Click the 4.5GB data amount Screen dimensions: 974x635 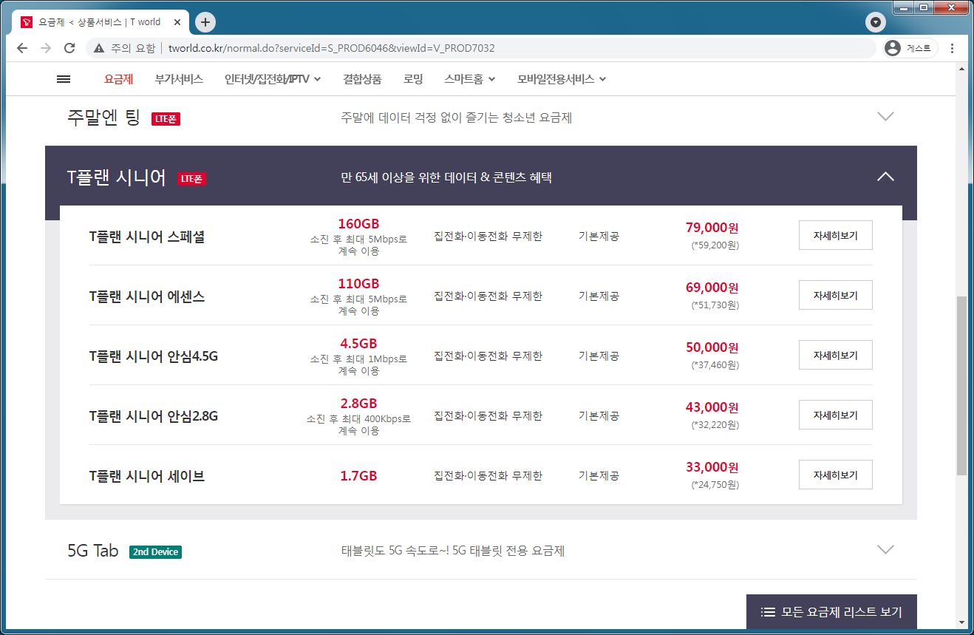click(x=358, y=344)
